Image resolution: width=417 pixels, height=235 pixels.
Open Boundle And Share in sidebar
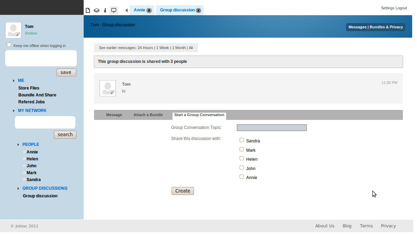37,95
